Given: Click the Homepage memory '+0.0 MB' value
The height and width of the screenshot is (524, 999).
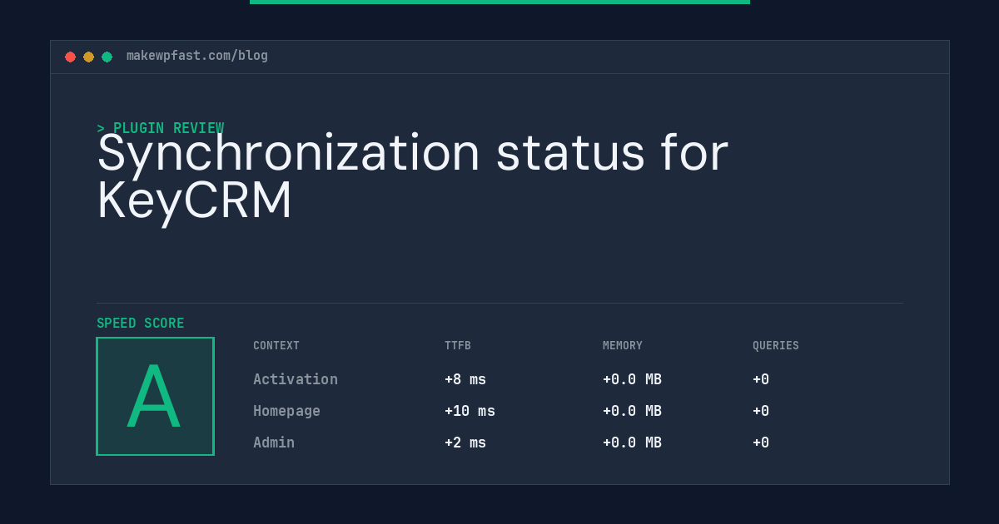Looking at the screenshot, I should (x=632, y=411).
